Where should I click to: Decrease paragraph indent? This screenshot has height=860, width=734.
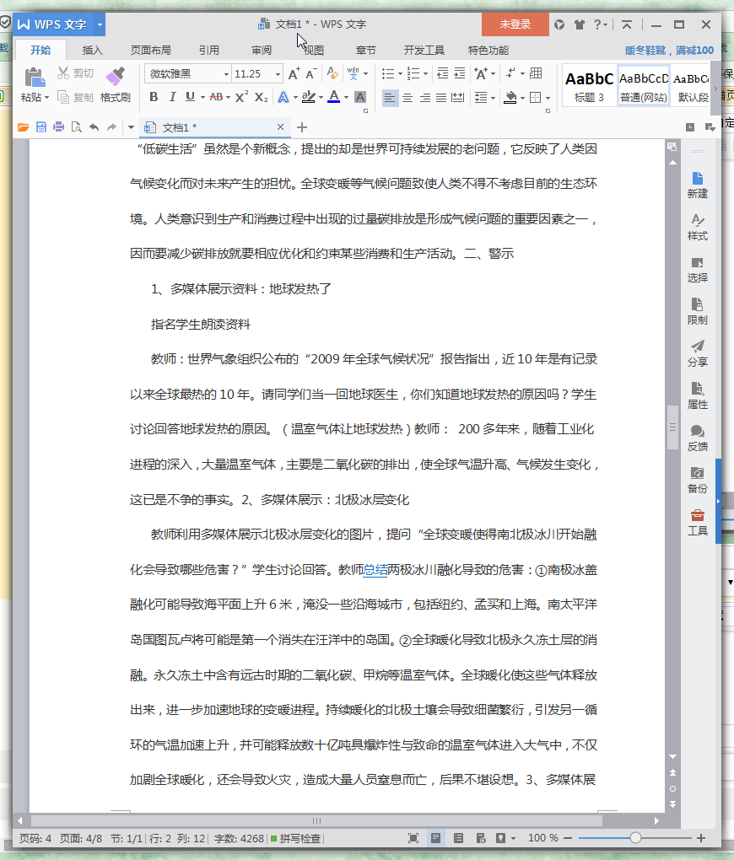[442, 73]
